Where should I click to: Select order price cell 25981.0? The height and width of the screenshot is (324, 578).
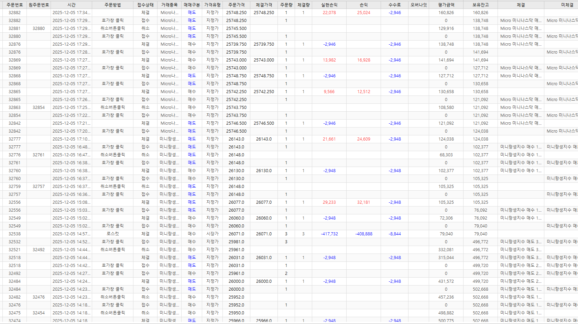236,242
